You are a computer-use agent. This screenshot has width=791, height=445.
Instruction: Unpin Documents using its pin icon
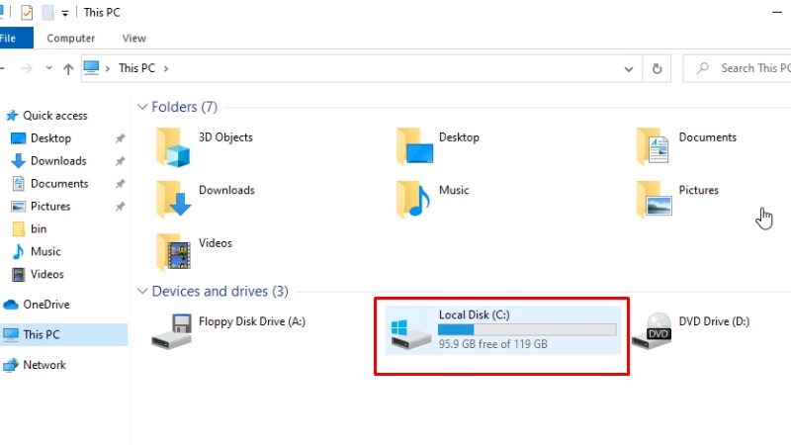coord(120,184)
